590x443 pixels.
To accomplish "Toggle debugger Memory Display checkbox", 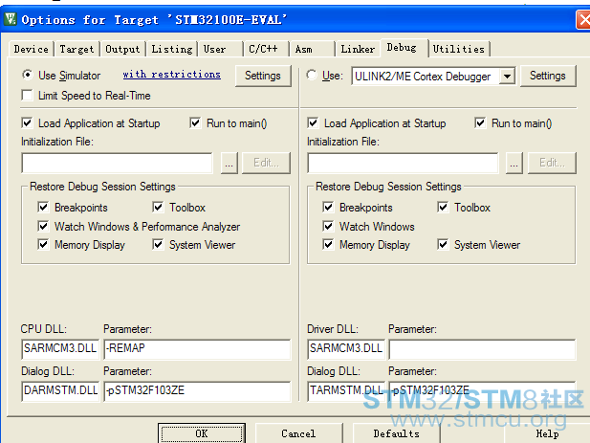I will click(x=328, y=245).
